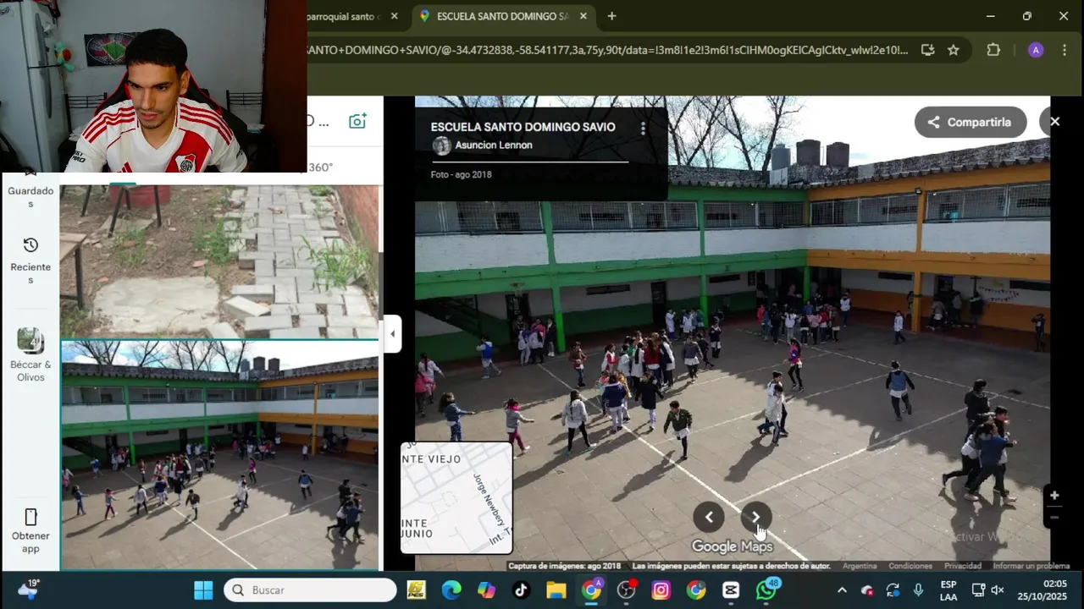Zoom out the photo with the minus button
This screenshot has width=1084, height=609.
(x=1054, y=517)
